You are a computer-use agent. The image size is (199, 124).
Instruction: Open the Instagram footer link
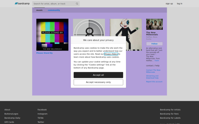tap(42, 114)
